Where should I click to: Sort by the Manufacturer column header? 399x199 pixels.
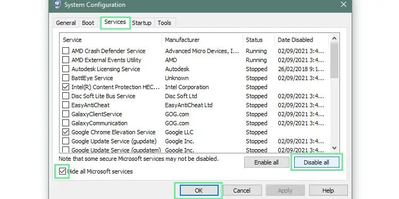pyautogui.click(x=202, y=40)
